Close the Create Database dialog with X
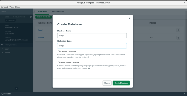The height and width of the screenshot is (96, 187). coord(130,18)
